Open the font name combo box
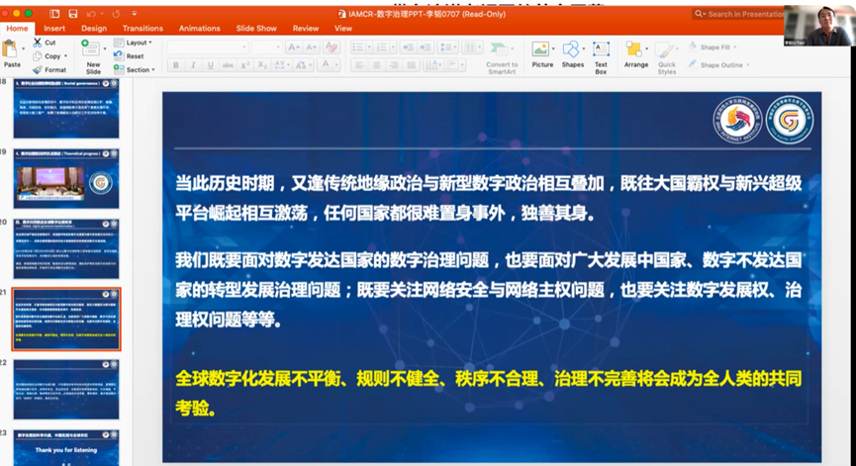The height and width of the screenshot is (466, 856). [206, 47]
